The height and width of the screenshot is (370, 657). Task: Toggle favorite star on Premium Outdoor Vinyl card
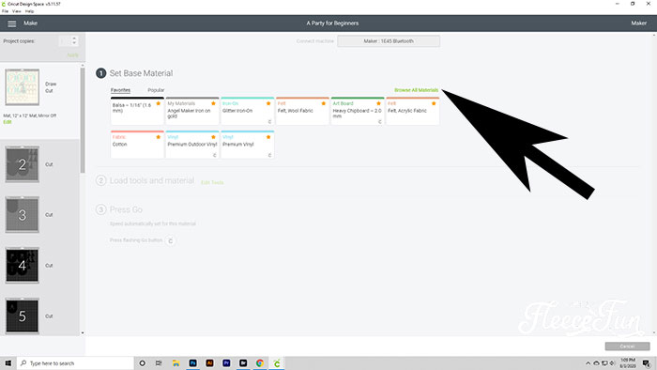(213, 137)
